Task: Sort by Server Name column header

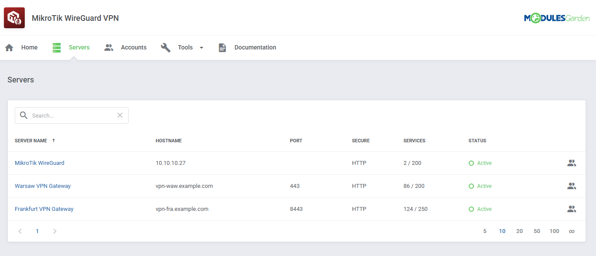Action: (x=31, y=141)
